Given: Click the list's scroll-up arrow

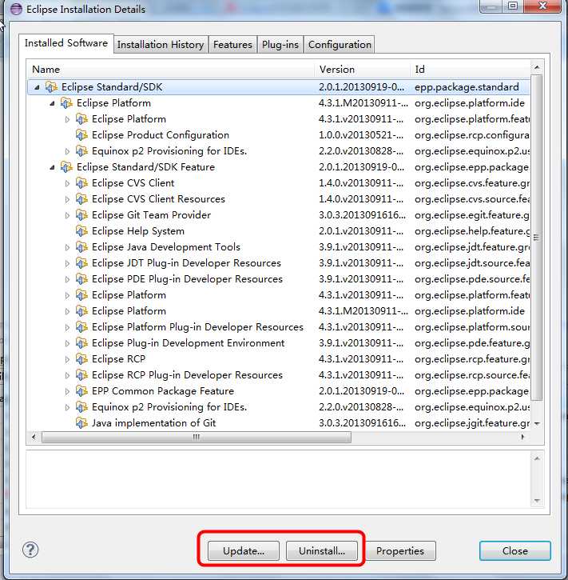Looking at the screenshot, I should [537, 67].
